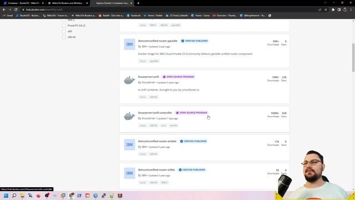
Task: Switch to MikroTik Routers and Wireless tab
Action: click(x=68, y=3)
